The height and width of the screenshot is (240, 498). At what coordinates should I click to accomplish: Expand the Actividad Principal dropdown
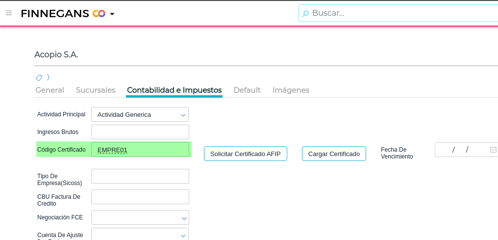(x=183, y=115)
